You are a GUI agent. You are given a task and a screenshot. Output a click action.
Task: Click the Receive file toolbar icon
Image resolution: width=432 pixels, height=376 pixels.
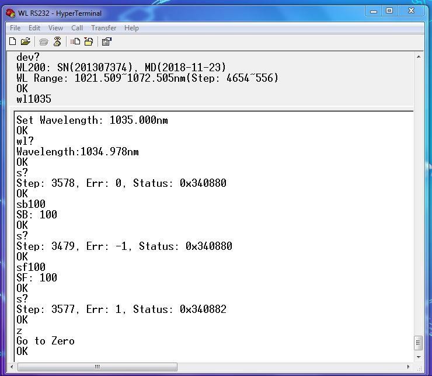(x=88, y=41)
